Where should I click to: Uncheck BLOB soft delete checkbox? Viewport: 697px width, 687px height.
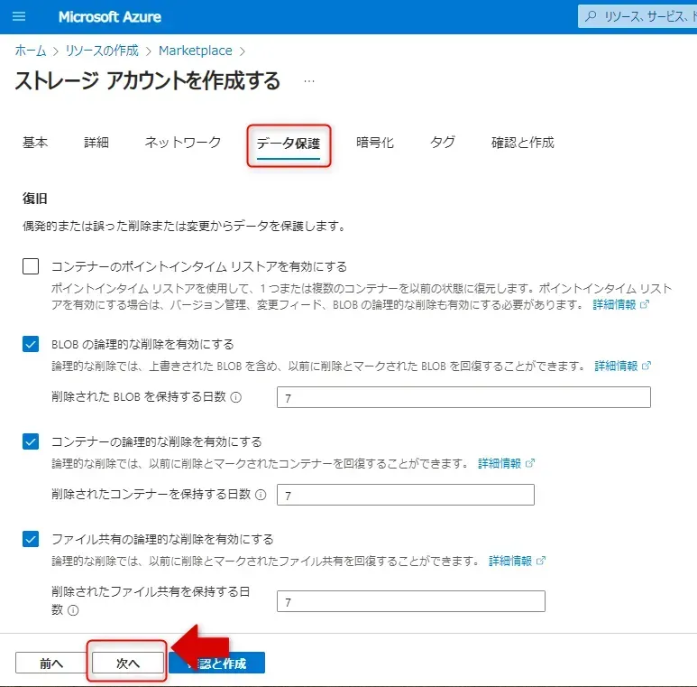tap(32, 344)
